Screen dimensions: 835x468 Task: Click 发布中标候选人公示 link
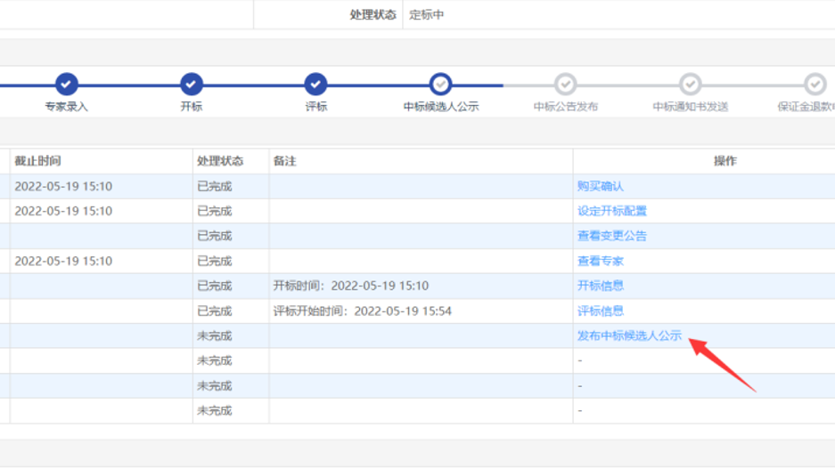[x=629, y=335]
